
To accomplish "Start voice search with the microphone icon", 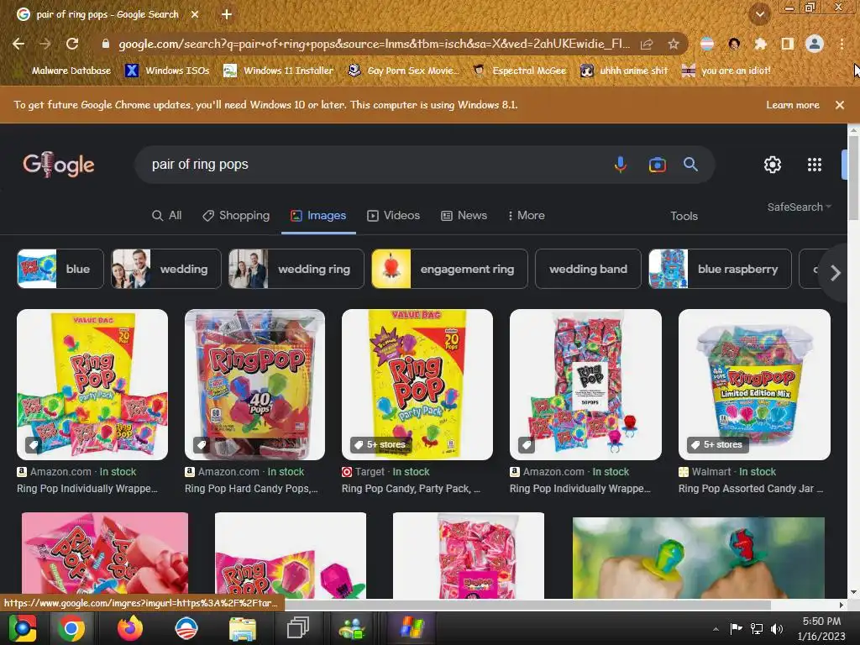I will tap(621, 164).
